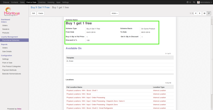
Task: Click the Create button
Action: click(40, 13)
